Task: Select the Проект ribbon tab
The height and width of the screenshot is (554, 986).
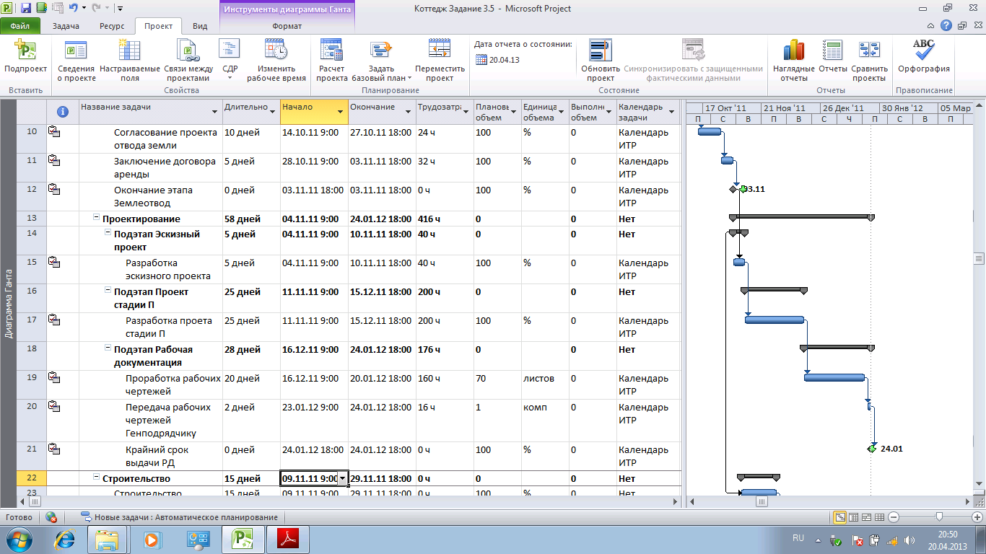Action: click(158, 25)
